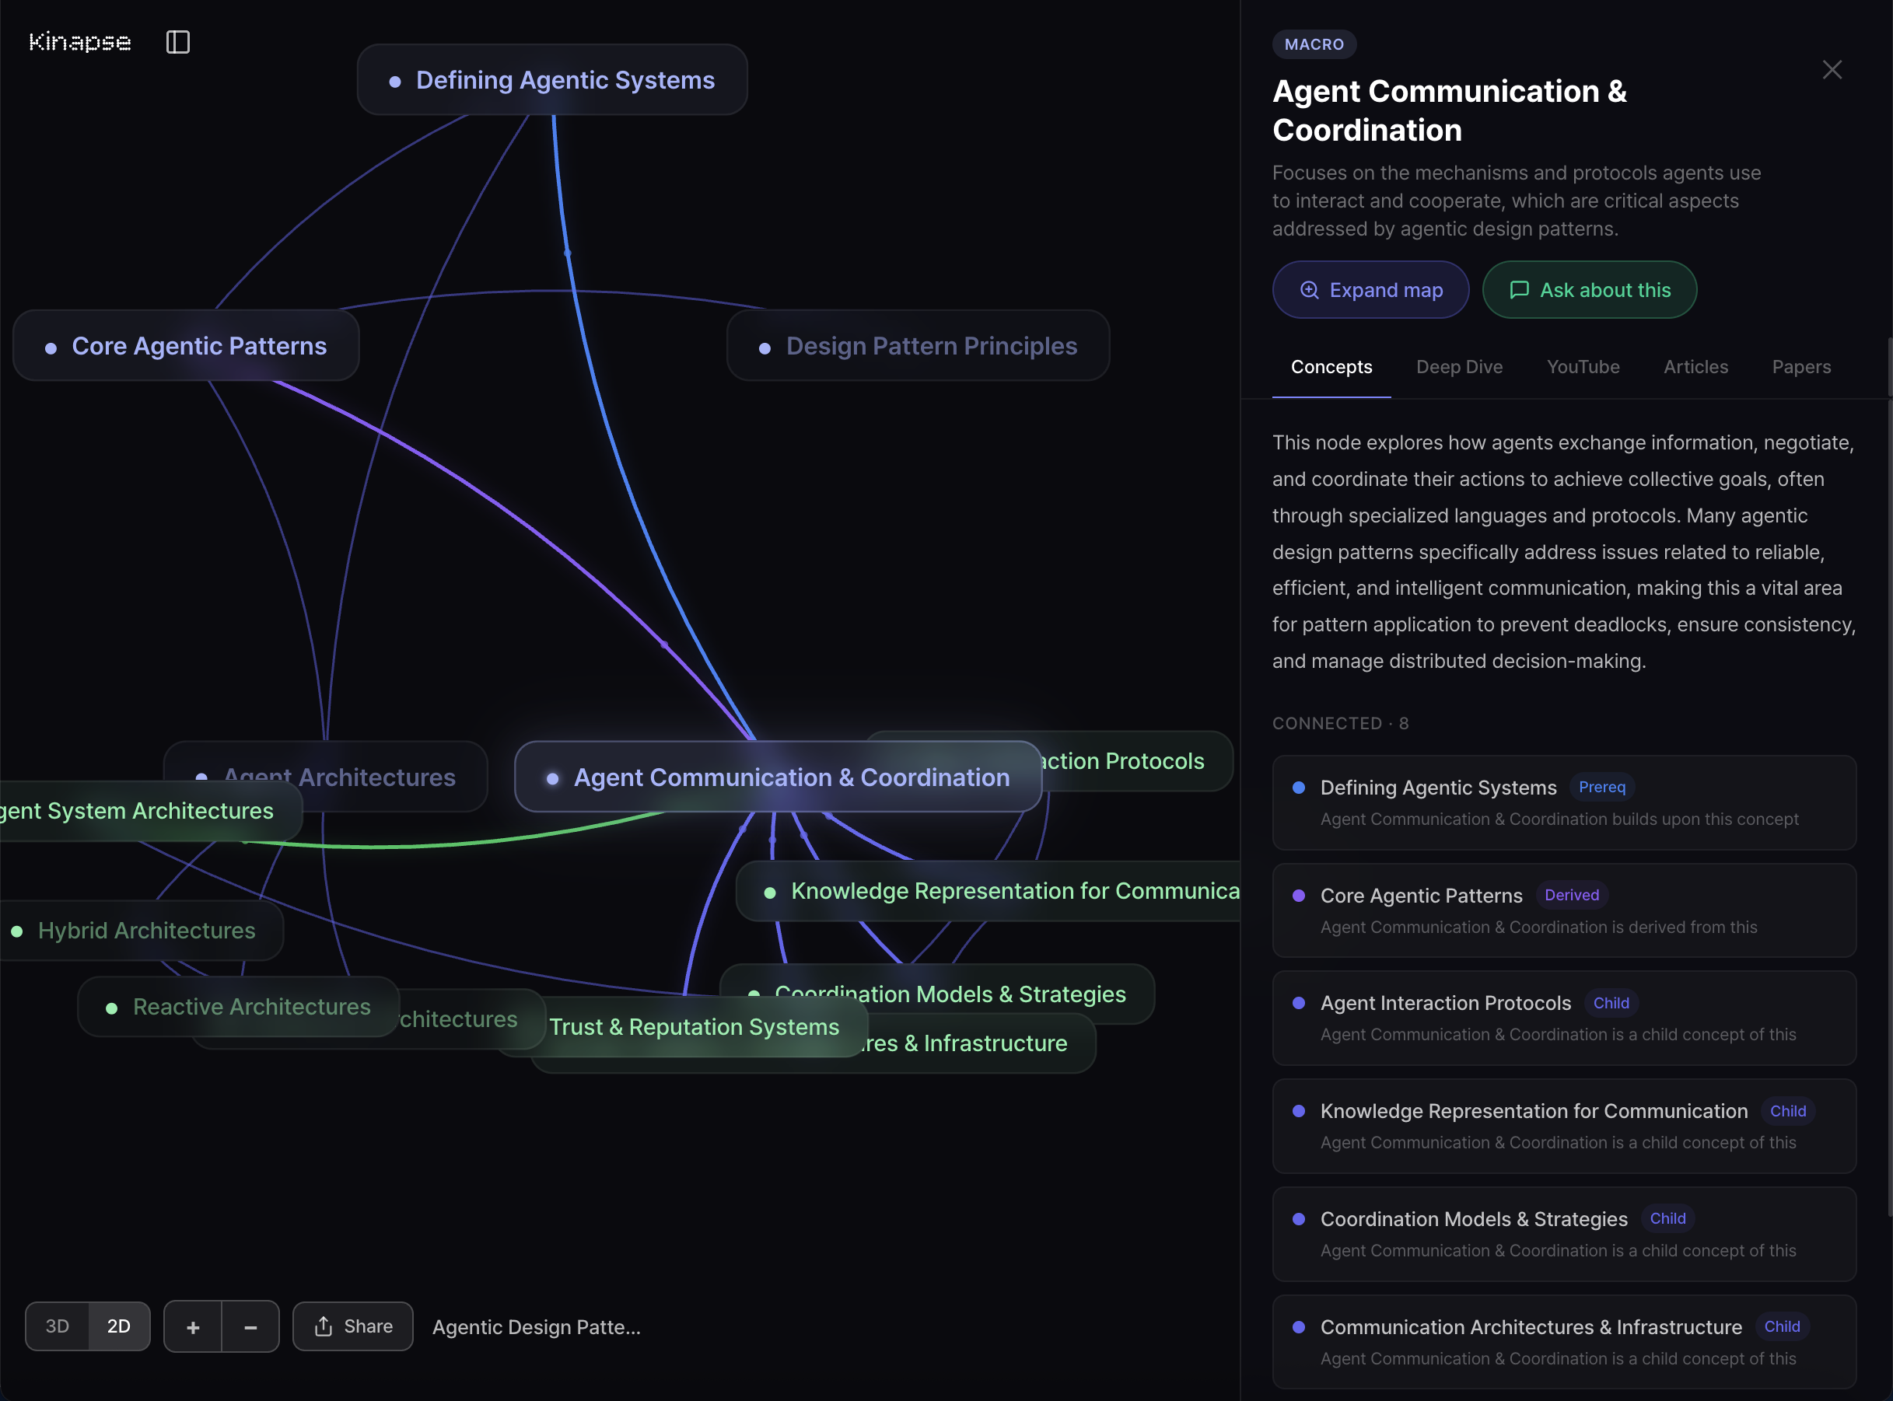Open the Core Agentic Patterns connected concept
Image resolution: width=1893 pixels, height=1401 pixels.
click(1563, 910)
